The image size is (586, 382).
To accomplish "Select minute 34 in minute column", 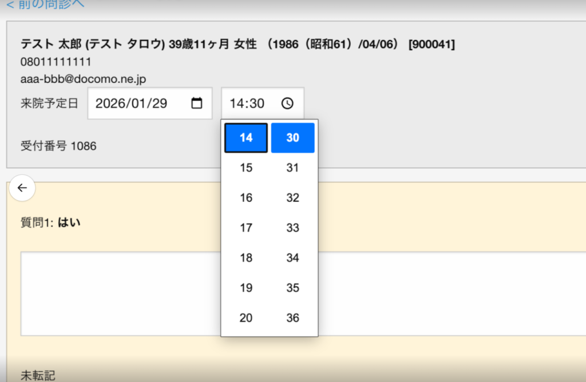I will (292, 258).
